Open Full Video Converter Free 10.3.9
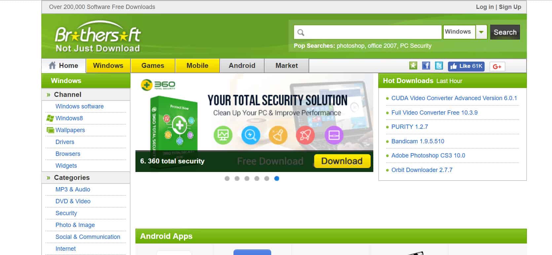Screen dimensions: 552x255 tap(434, 113)
